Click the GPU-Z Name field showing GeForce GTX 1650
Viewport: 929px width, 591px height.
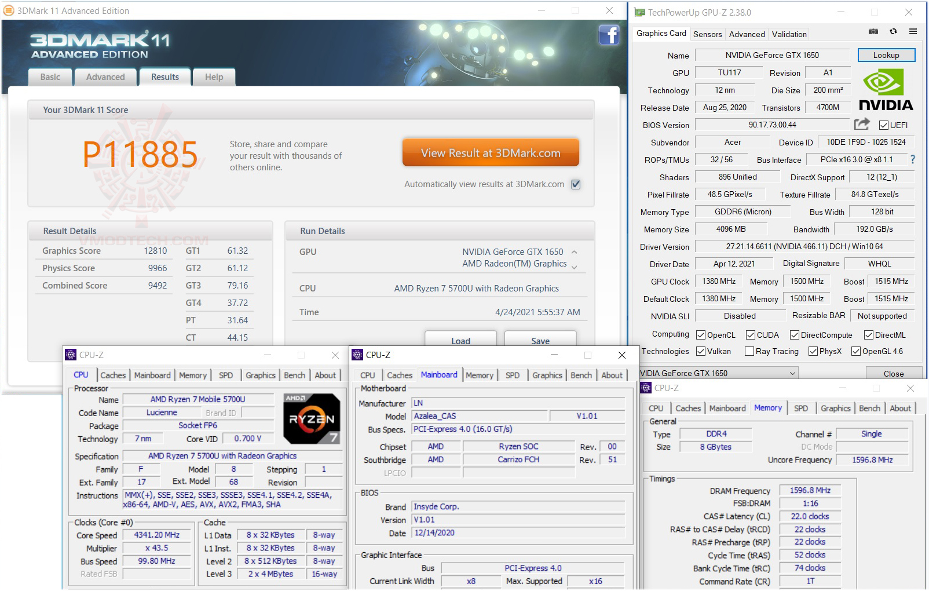(773, 55)
